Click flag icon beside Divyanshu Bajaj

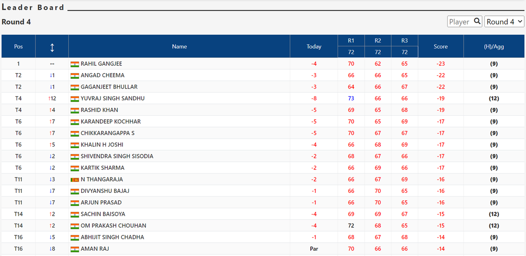coord(75,191)
